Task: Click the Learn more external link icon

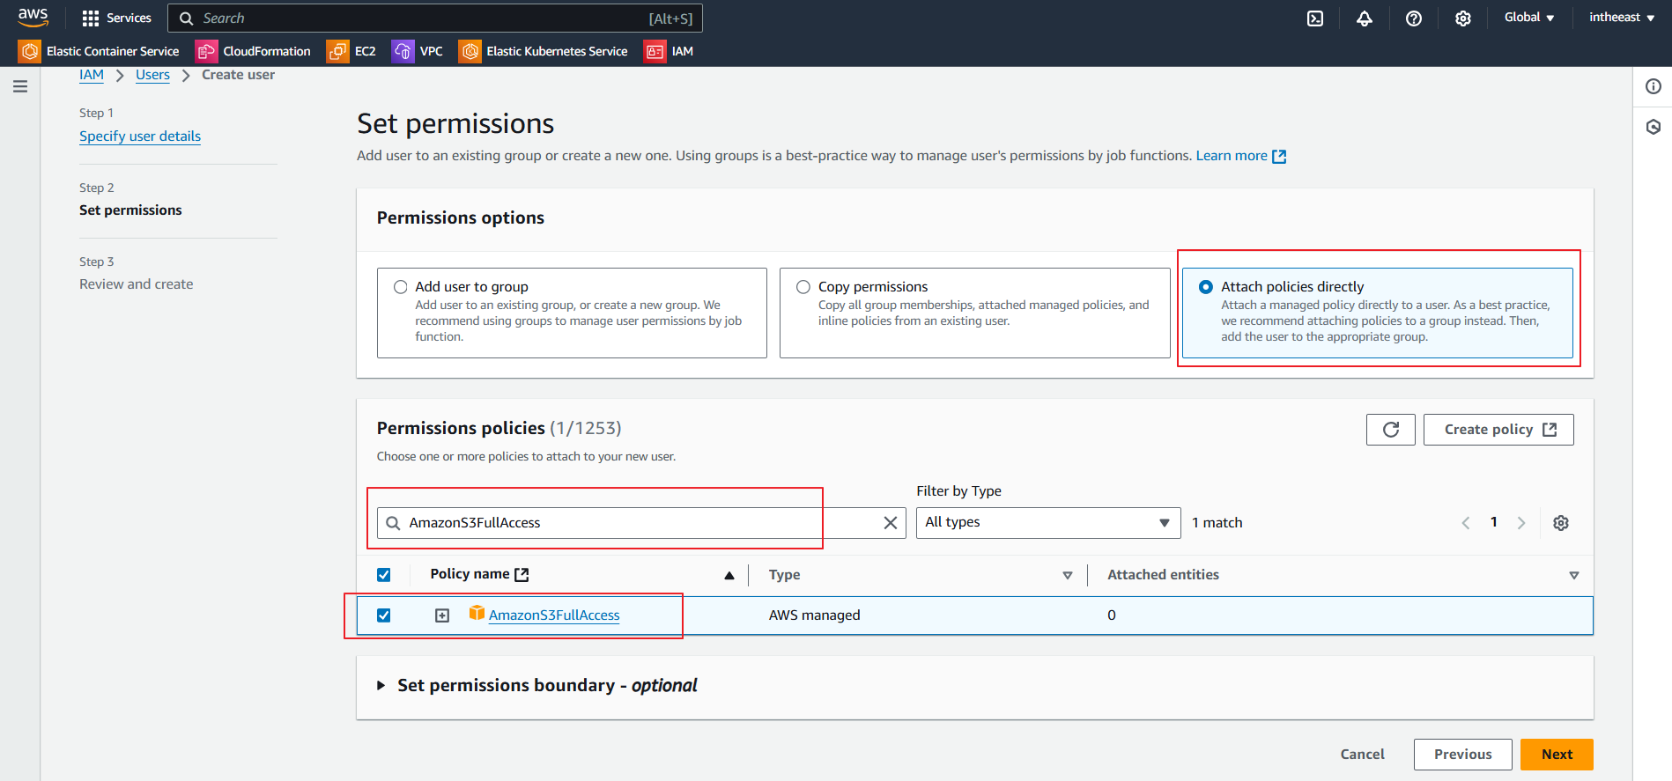Action: [1279, 157]
